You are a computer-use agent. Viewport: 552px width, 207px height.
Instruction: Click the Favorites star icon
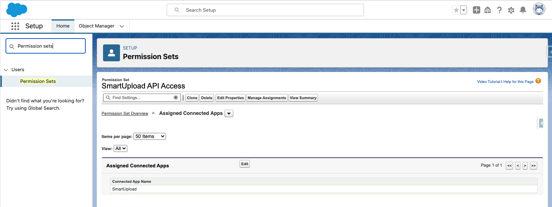point(456,10)
